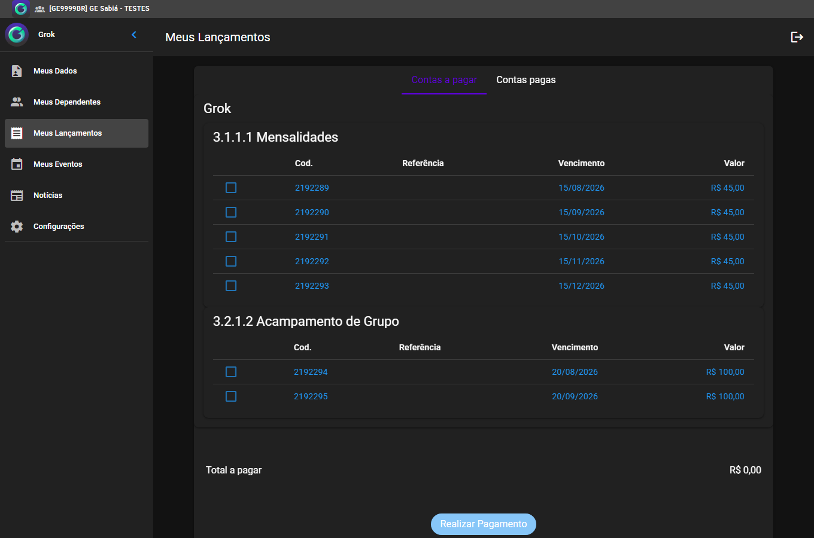
Task: Check the Acampamento entry 2192294 box
Action: point(231,372)
